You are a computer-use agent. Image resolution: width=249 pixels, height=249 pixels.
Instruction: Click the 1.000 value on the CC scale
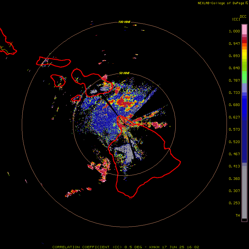(x=234, y=31)
